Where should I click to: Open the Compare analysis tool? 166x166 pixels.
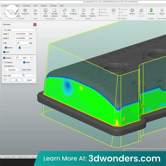coord(151,11)
